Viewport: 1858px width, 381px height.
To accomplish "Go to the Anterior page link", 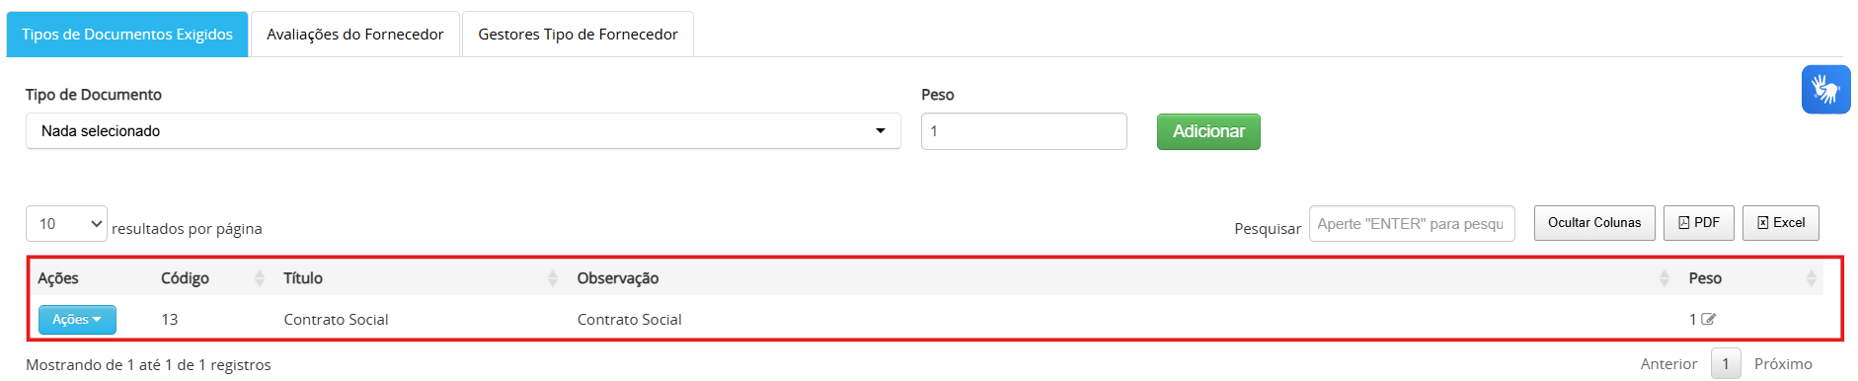I will (1668, 364).
